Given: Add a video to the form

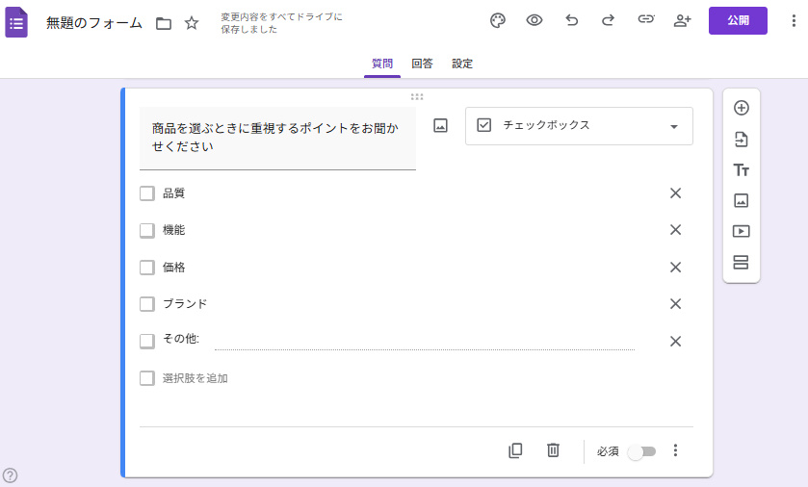Looking at the screenshot, I should (x=741, y=231).
